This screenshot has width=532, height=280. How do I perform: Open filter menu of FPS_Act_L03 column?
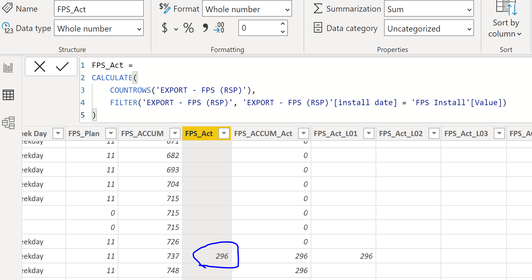tap(499, 133)
